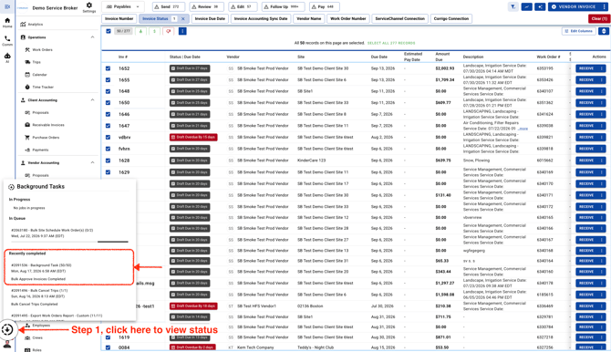Image resolution: width=611 pixels, height=352 pixels.
Task: Uncheck invoice 1628 row checkbox
Action: (x=108, y=160)
